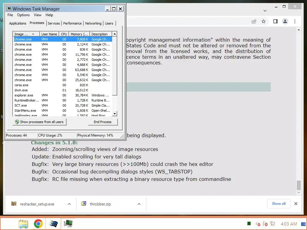Open Task Manager Options menu
The width and height of the screenshot is (307, 230).
[23, 15]
